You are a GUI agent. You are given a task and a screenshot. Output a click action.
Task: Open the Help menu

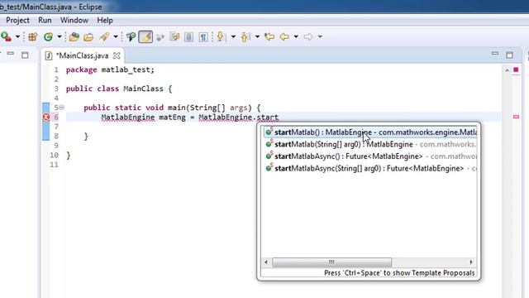tap(105, 20)
